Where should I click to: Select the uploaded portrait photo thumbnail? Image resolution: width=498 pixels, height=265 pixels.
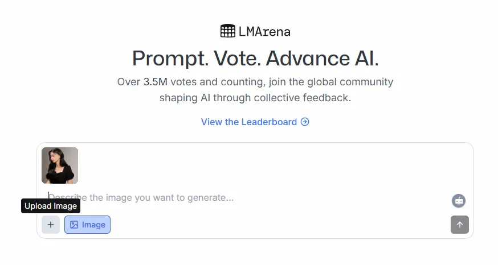(x=60, y=165)
